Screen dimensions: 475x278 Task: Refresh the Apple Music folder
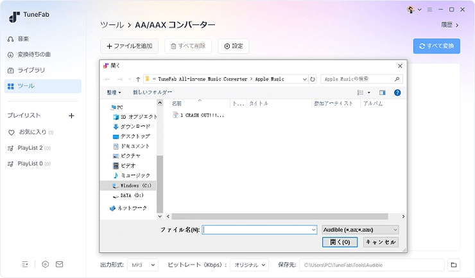[313, 79]
